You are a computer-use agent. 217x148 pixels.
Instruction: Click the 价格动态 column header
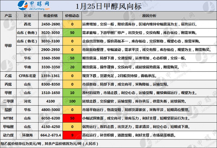[72, 16]
